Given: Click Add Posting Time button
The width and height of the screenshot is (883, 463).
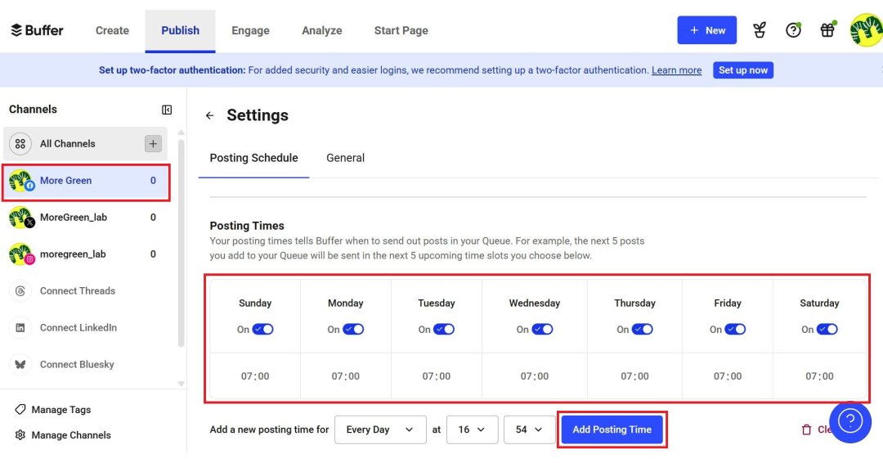Looking at the screenshot, I should [612, 429].
